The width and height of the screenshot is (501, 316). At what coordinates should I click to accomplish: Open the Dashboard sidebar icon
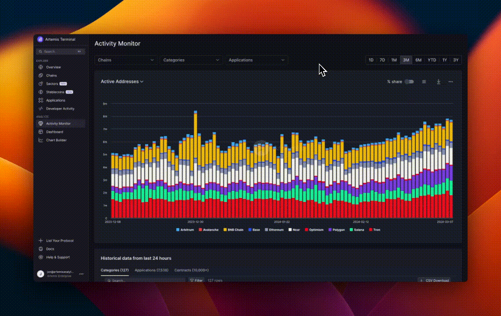coord(40,132)
